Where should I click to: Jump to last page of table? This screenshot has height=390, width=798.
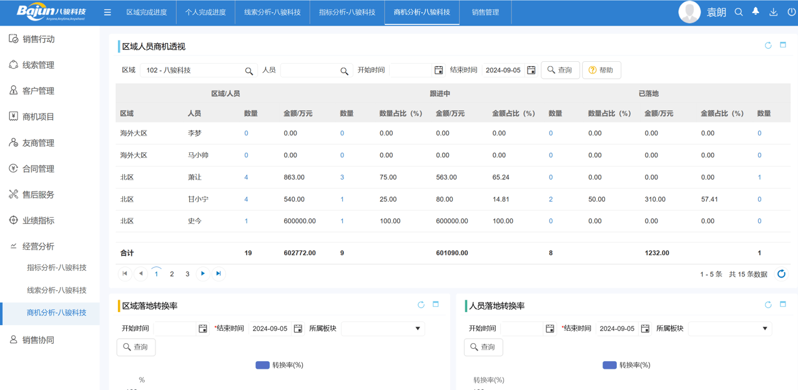point(219,273)
